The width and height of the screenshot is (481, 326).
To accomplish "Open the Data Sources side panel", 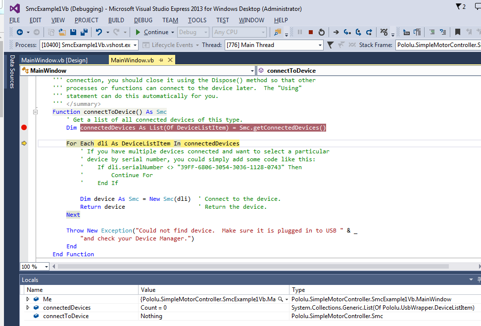I will pos(12,72).
